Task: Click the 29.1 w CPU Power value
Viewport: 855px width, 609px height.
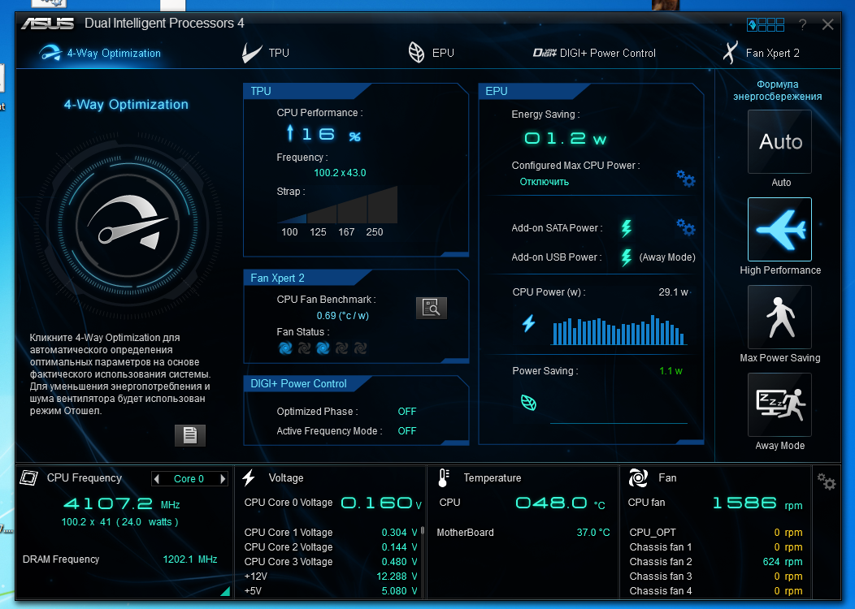Action: (674, 292)
